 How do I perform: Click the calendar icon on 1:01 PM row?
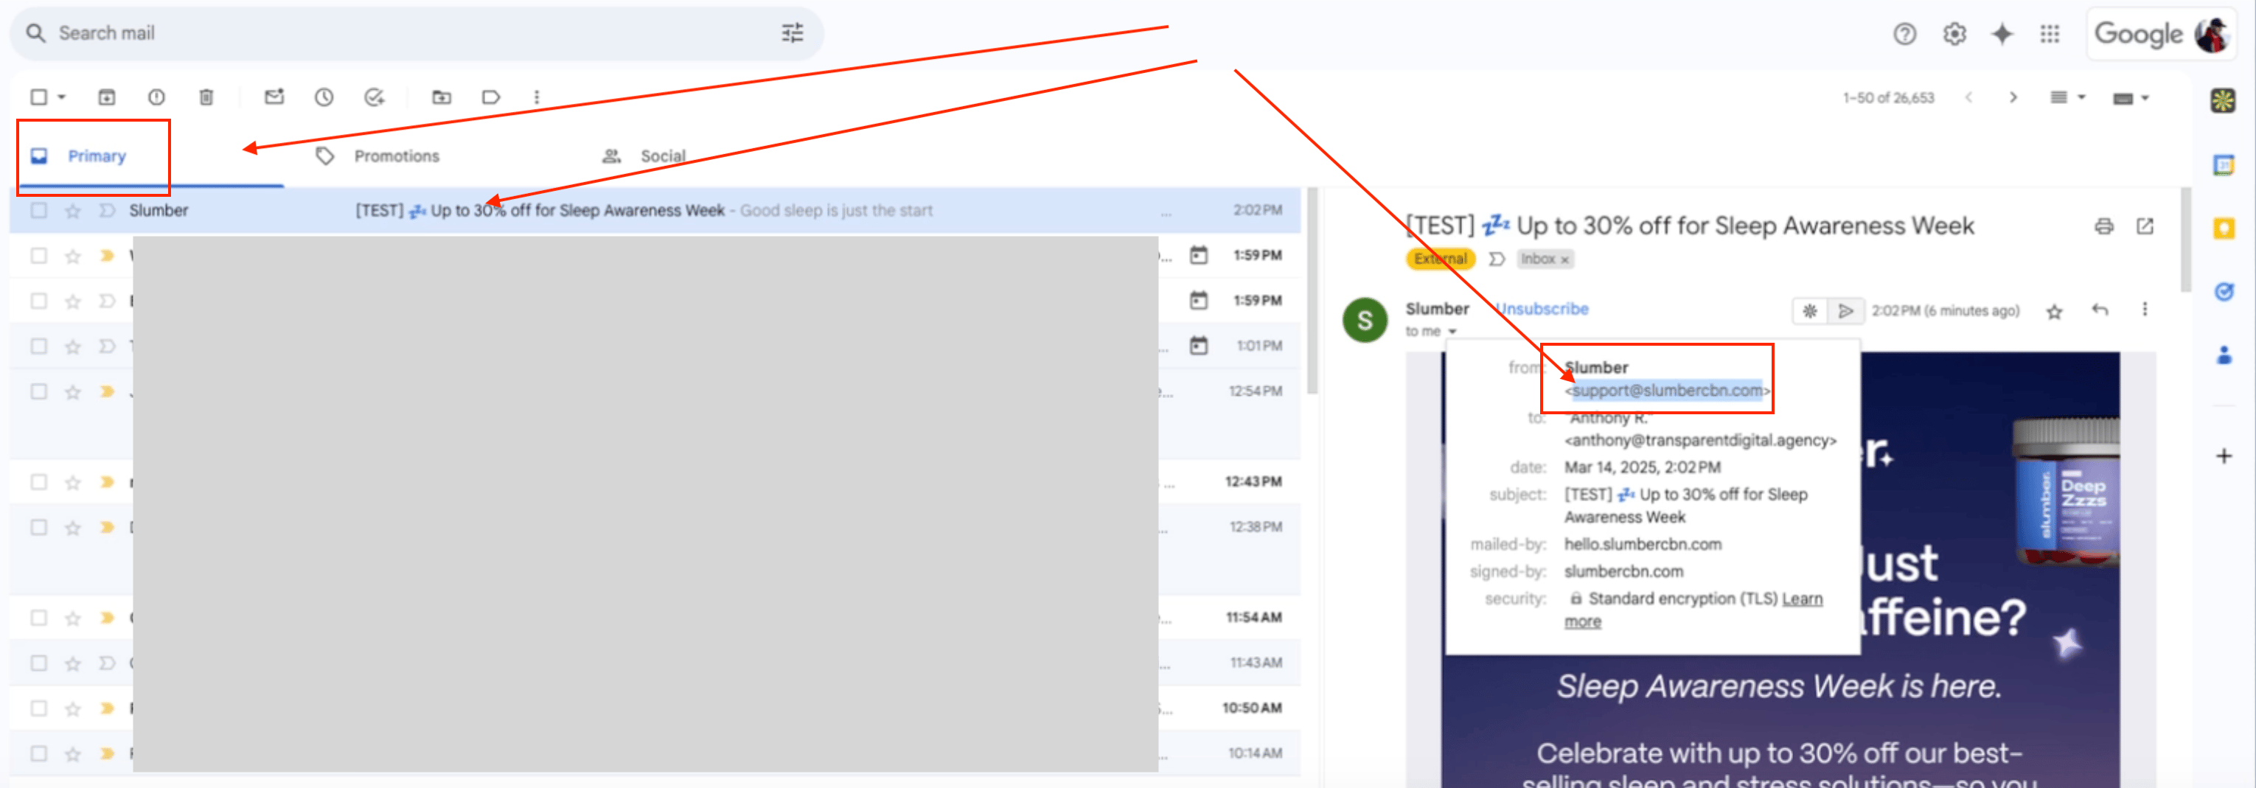[x=1199, y=346]
